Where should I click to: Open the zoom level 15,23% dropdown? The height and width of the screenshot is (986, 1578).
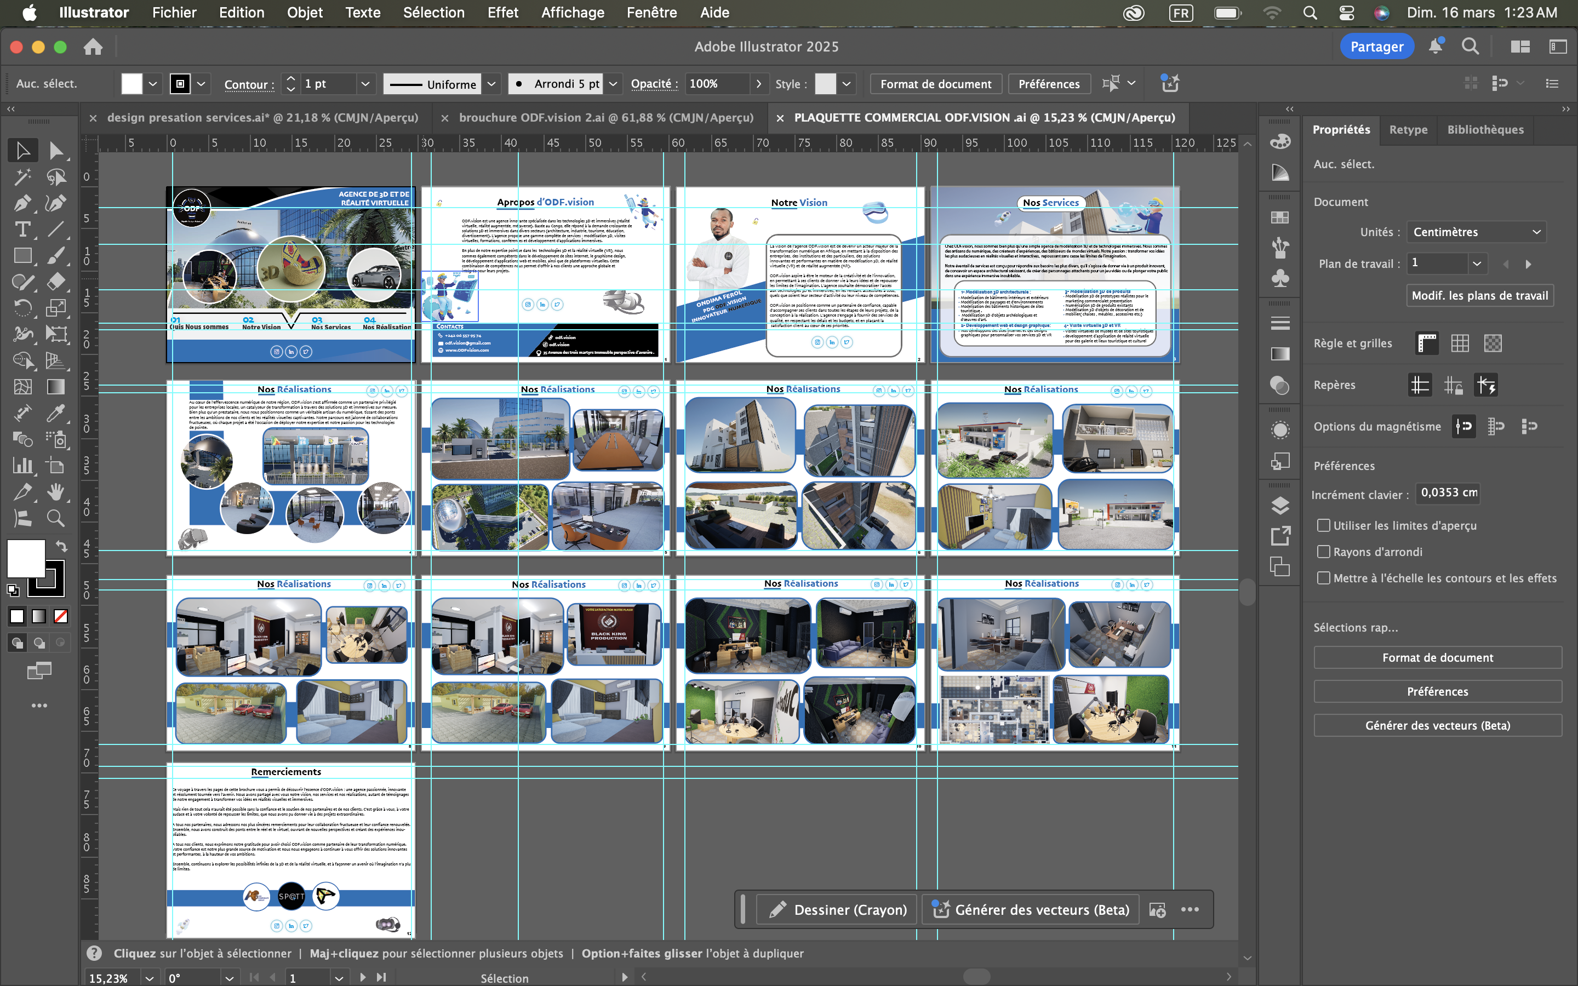[150, 978]
